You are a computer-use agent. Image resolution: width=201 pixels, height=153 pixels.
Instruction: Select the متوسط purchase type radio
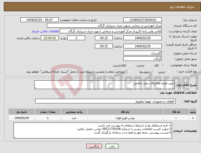(x=153, y=71)
